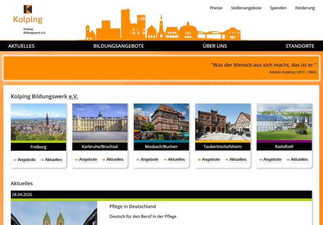Open the Radolfzell lakeside photo
The width and height of the screenshot is (323, 225).
pyautogui.click(x=284, y=122)
